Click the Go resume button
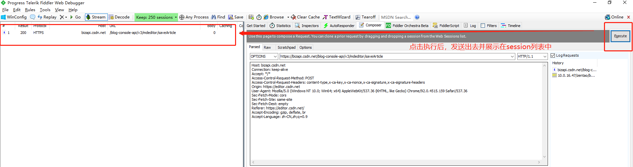 coord(75,17)
